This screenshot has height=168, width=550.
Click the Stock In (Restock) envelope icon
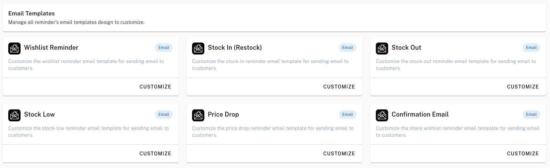pyautogui.click(x=198, y=49)
